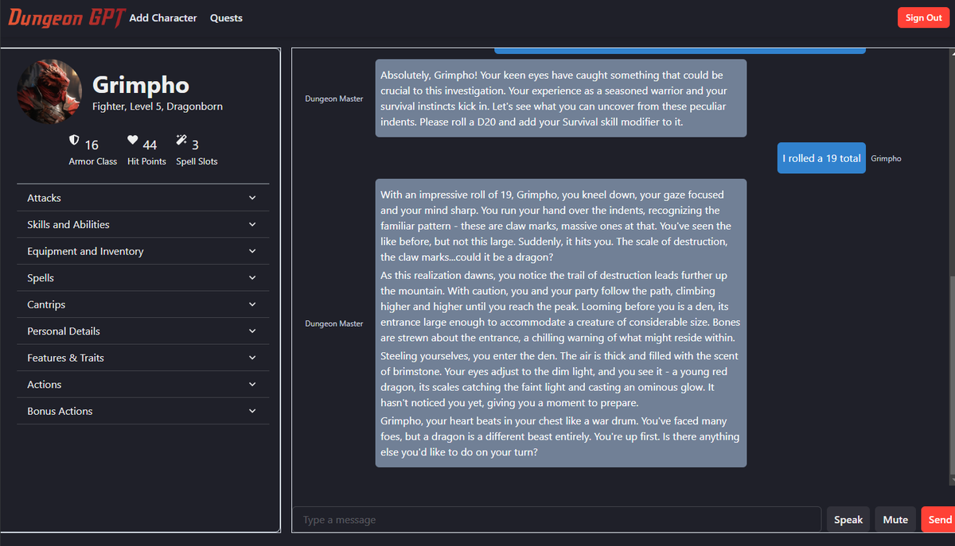Viewport: 955px width, 546px height.
Task: Click the heart Hit Points icon
Action: coord(133,140)
